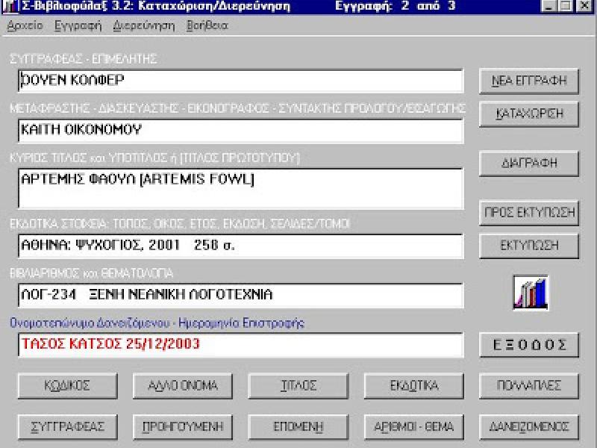Click the title field ΑΡΤΕΜΗΣ ΦΑΟΥΛ

[x=240, y=188]
